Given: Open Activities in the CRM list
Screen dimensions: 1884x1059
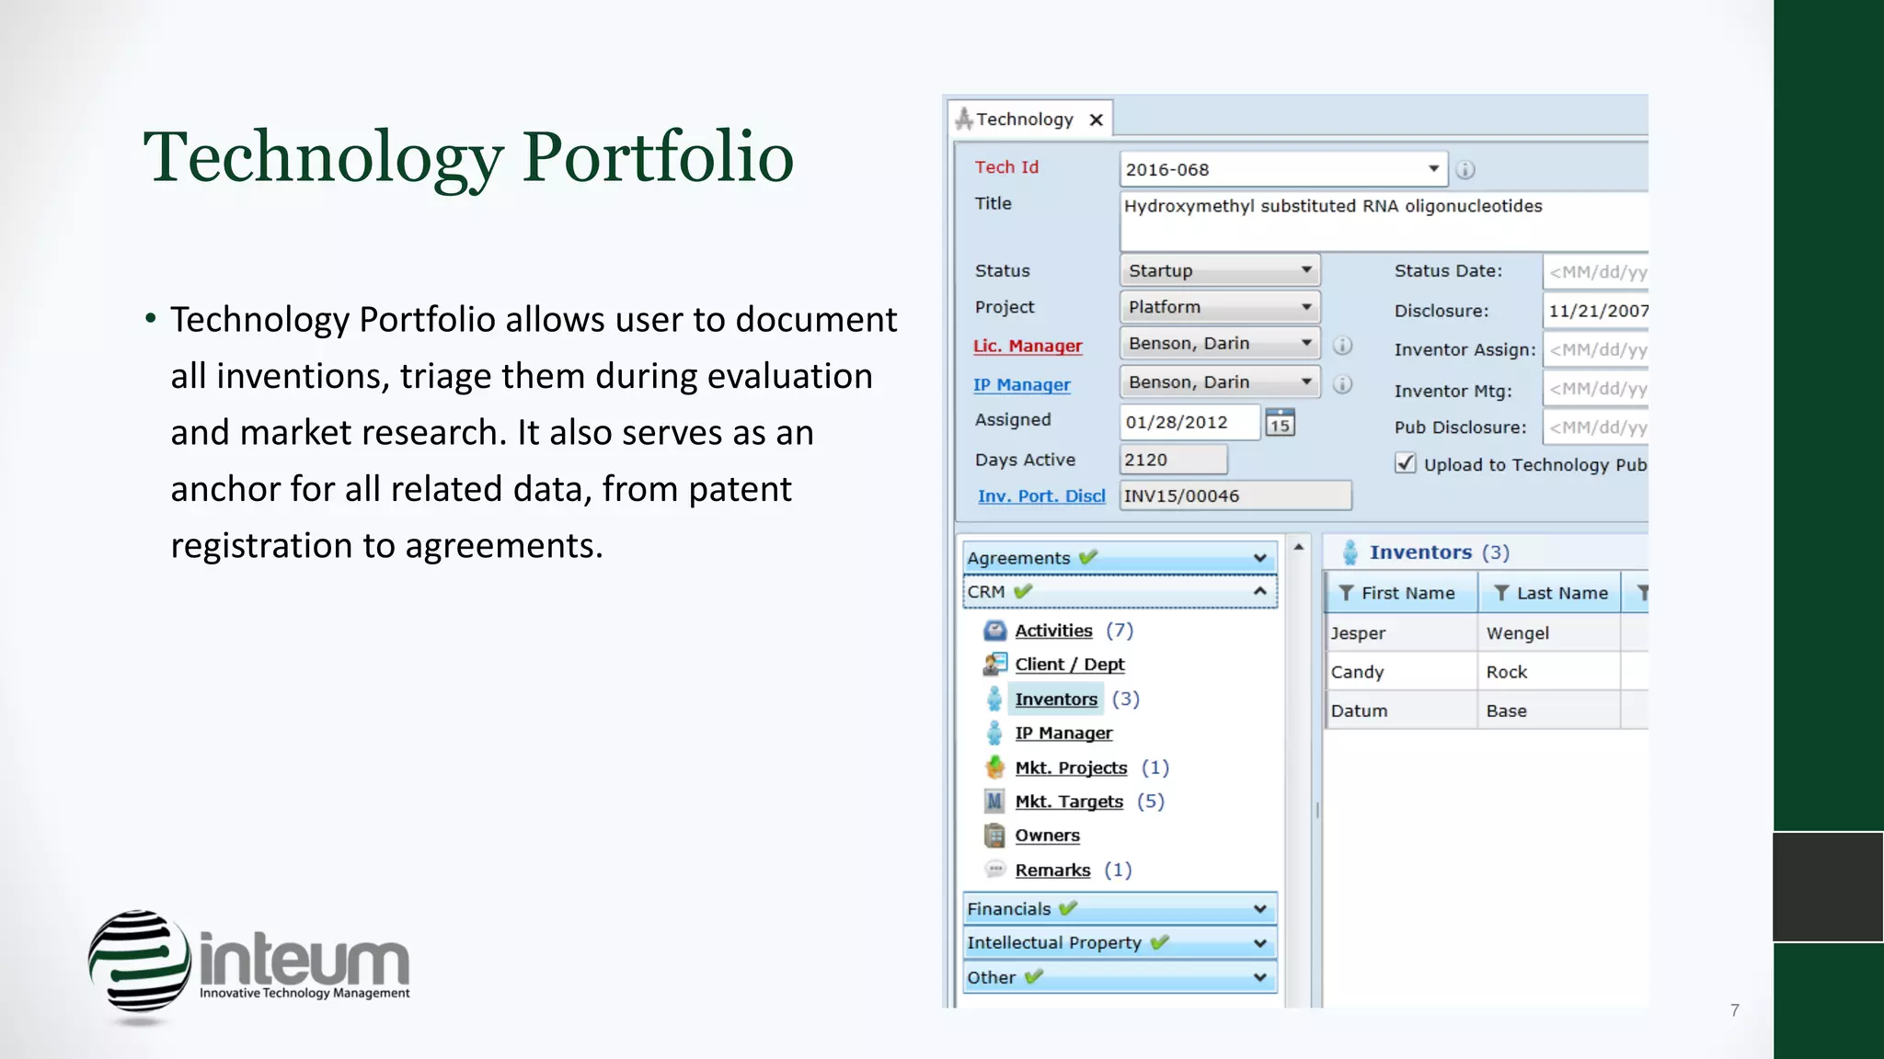Looking at the screenshot, I should [x=1053, y=631].
